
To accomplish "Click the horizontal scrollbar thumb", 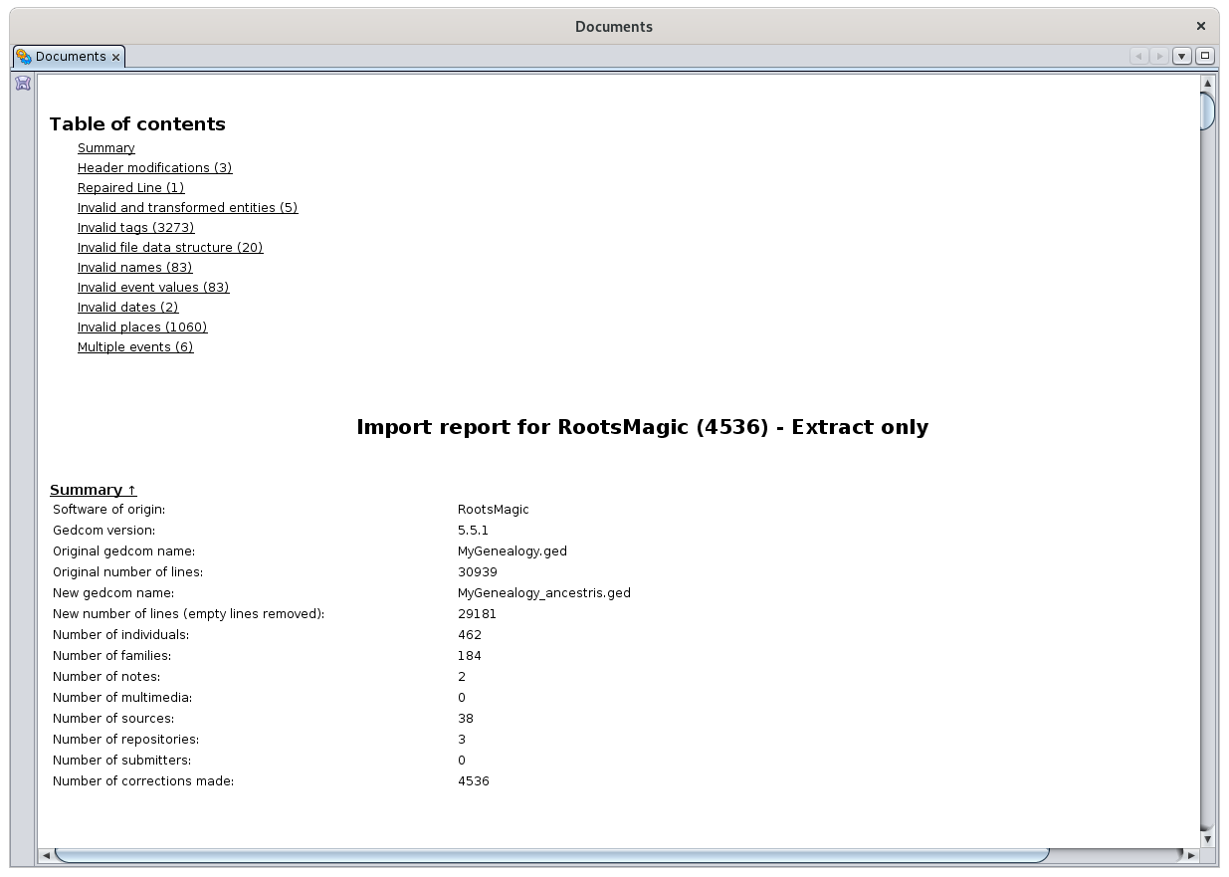I will pos(552,855).
